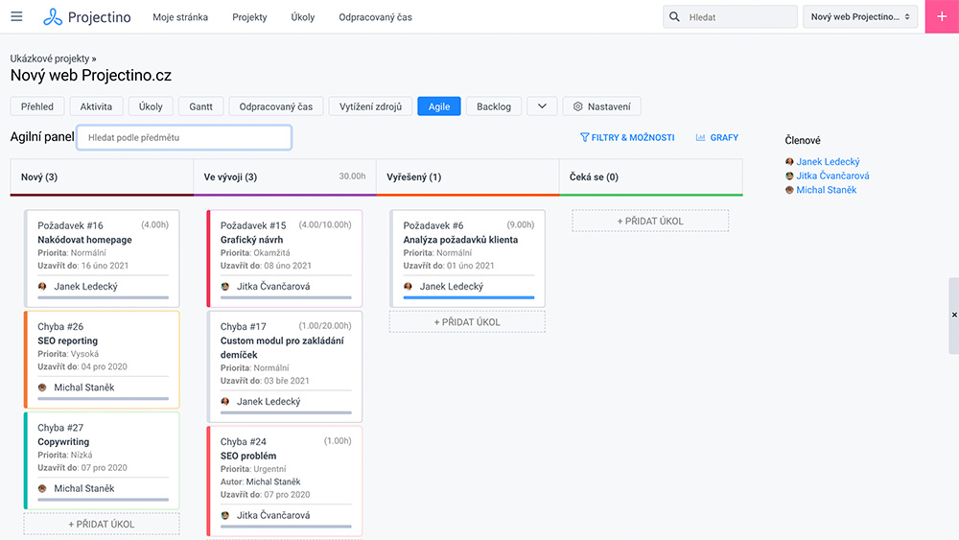Image resolution: width=959 pixels, height=540 pixels.
Task: Switch to the Úkoly project tab
Action: (x=151, y=106)
